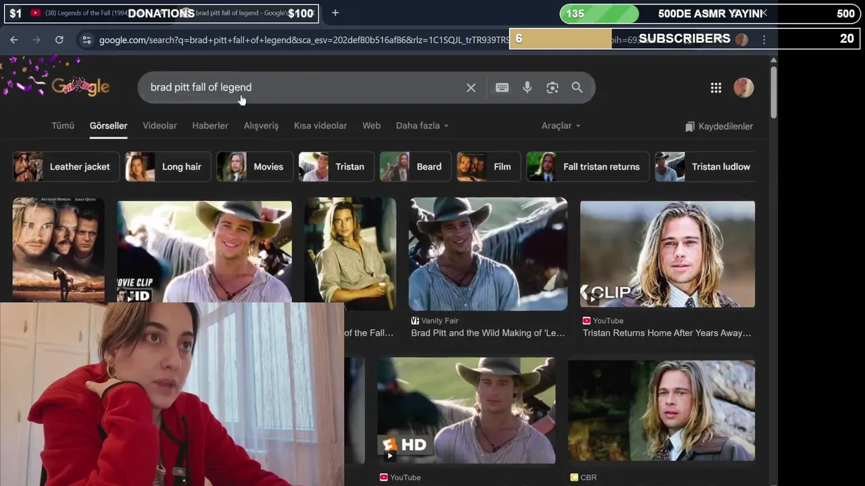Filter by the Movies chip
The width and height of the screenshot is (865, 486).
point(255,167)
